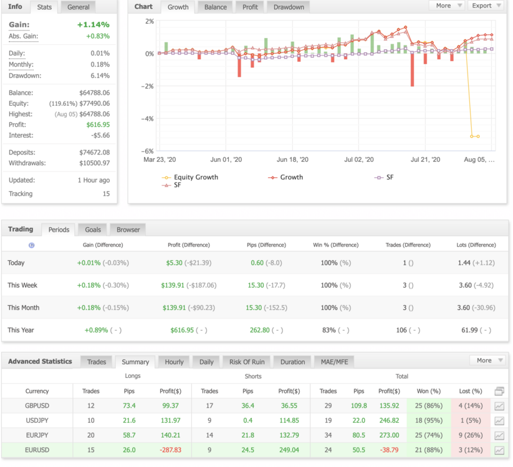Image resolution: width=513 pixels, height=467 pixels.
Task: Click the $616.95 profit value in Info
Action: [98, 125]
